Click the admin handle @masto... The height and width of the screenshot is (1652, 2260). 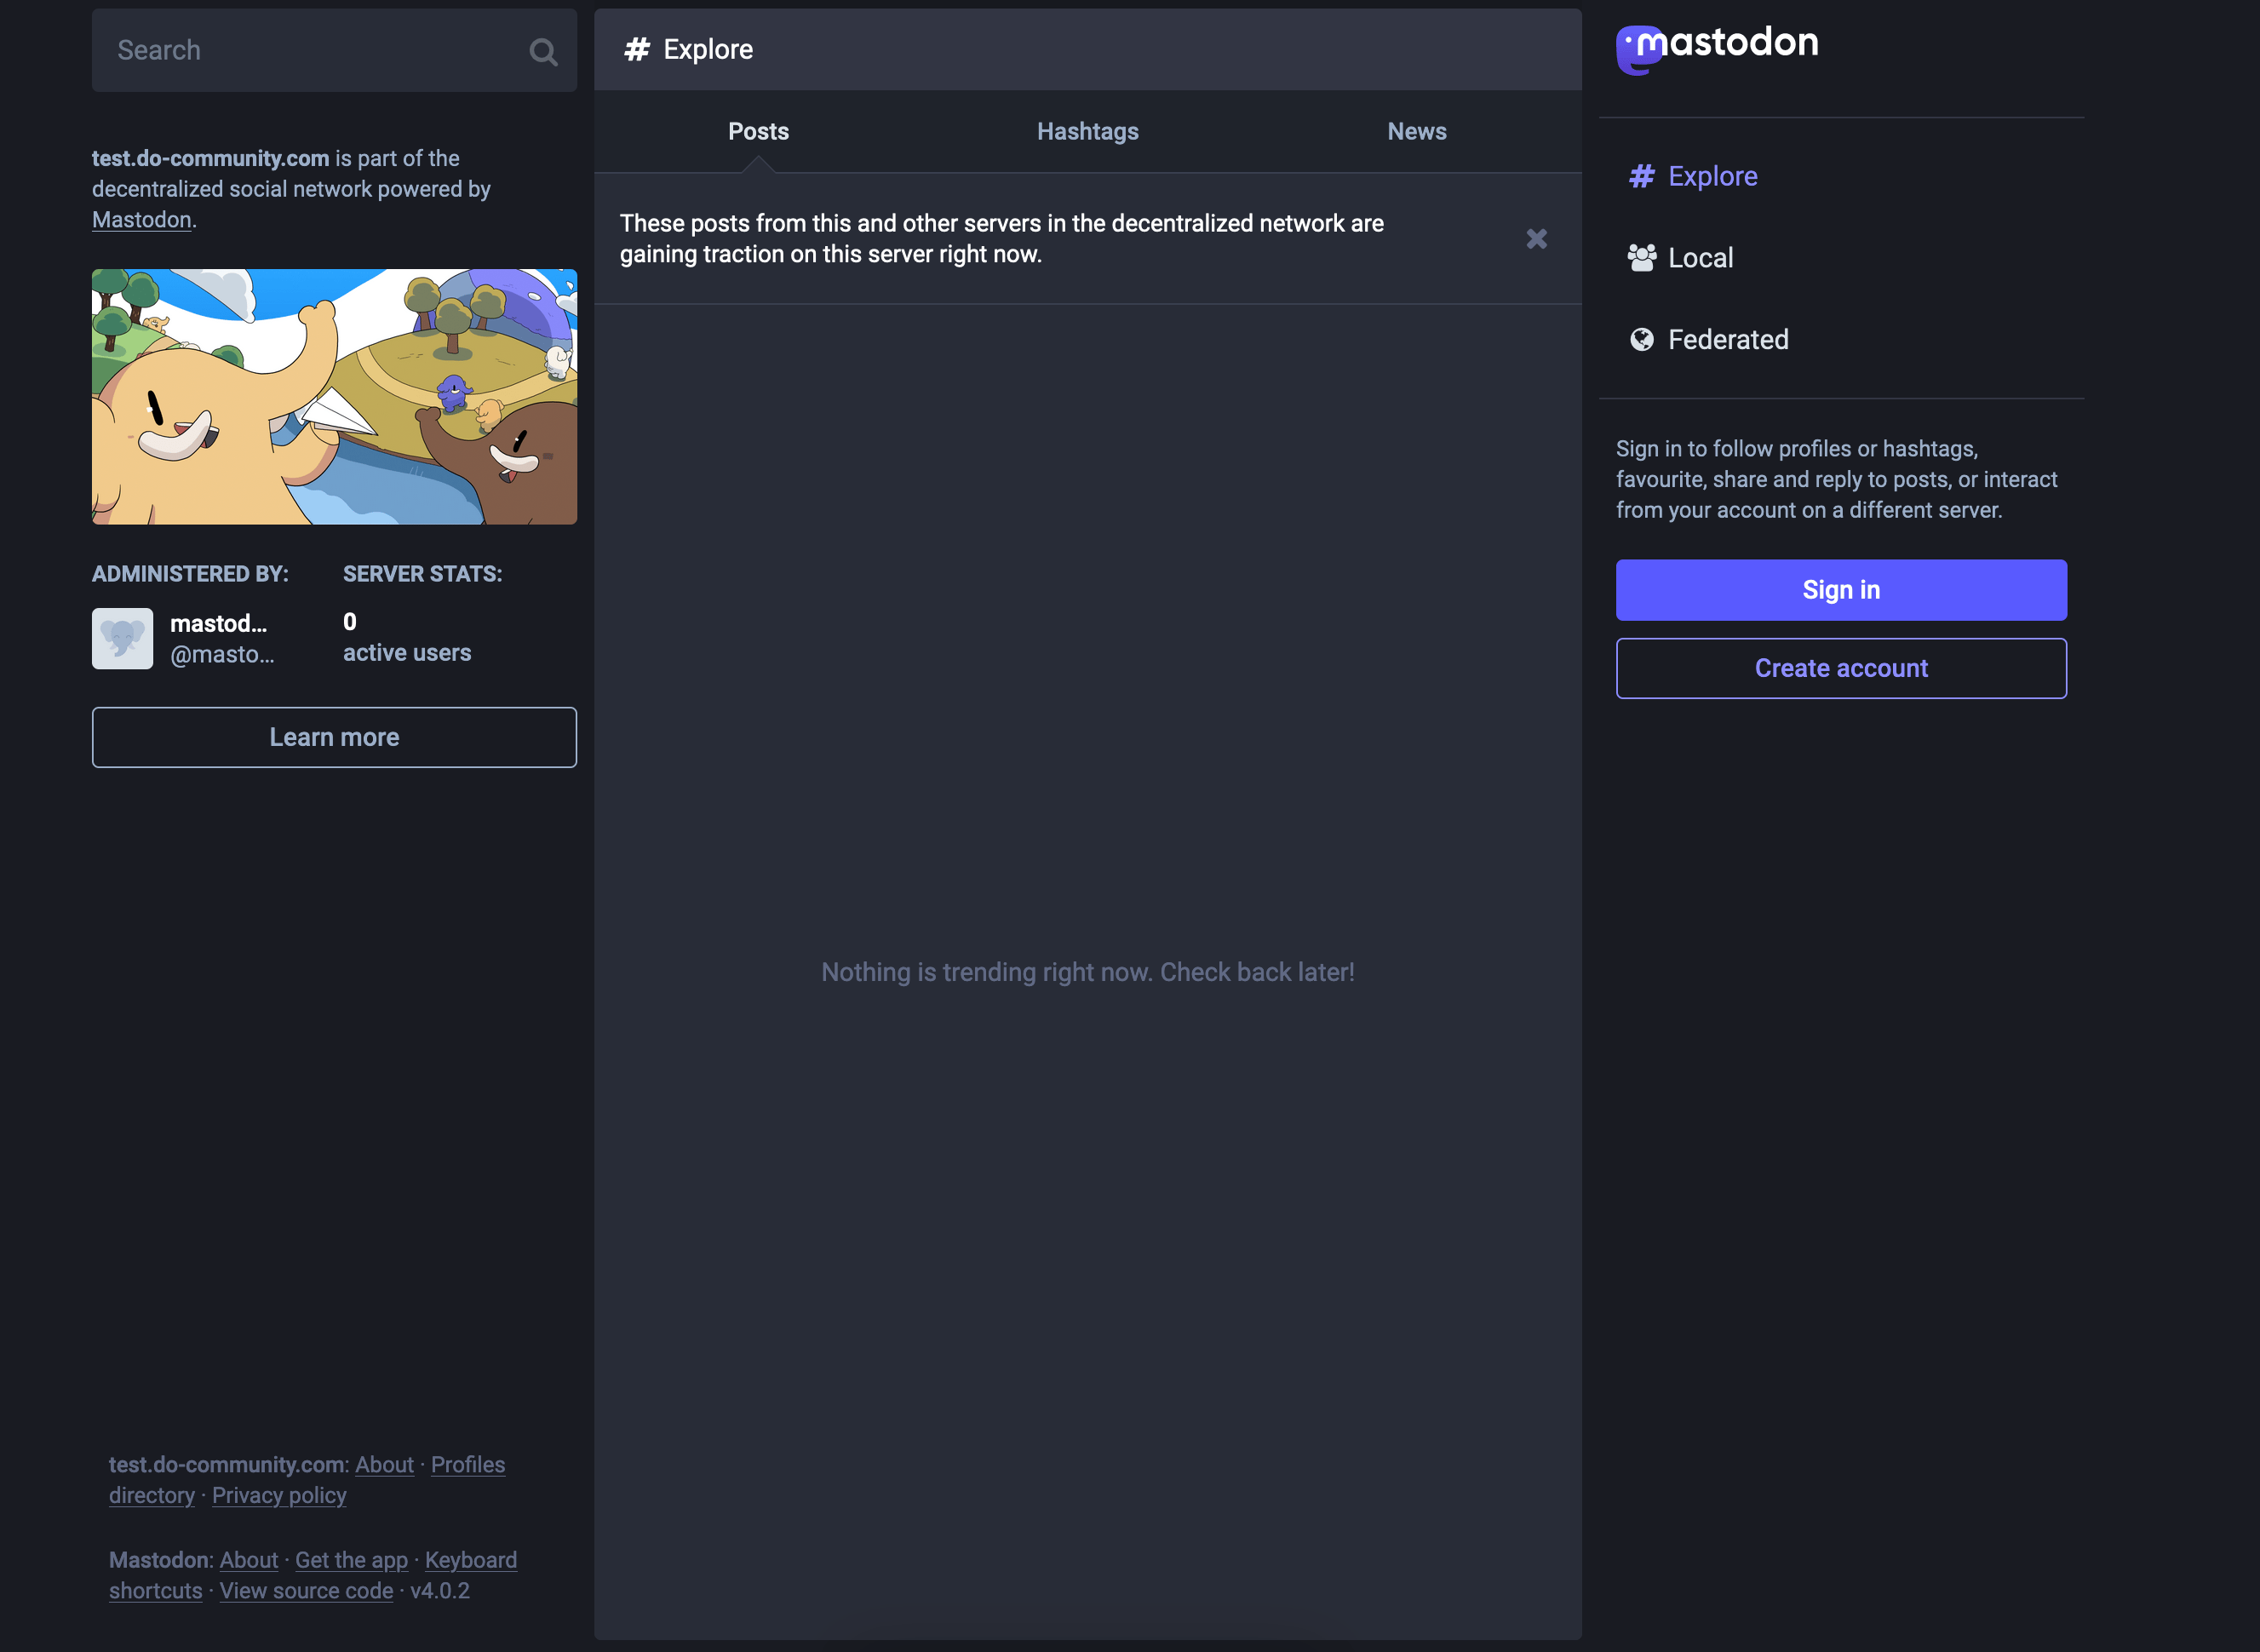coord(222,655)
